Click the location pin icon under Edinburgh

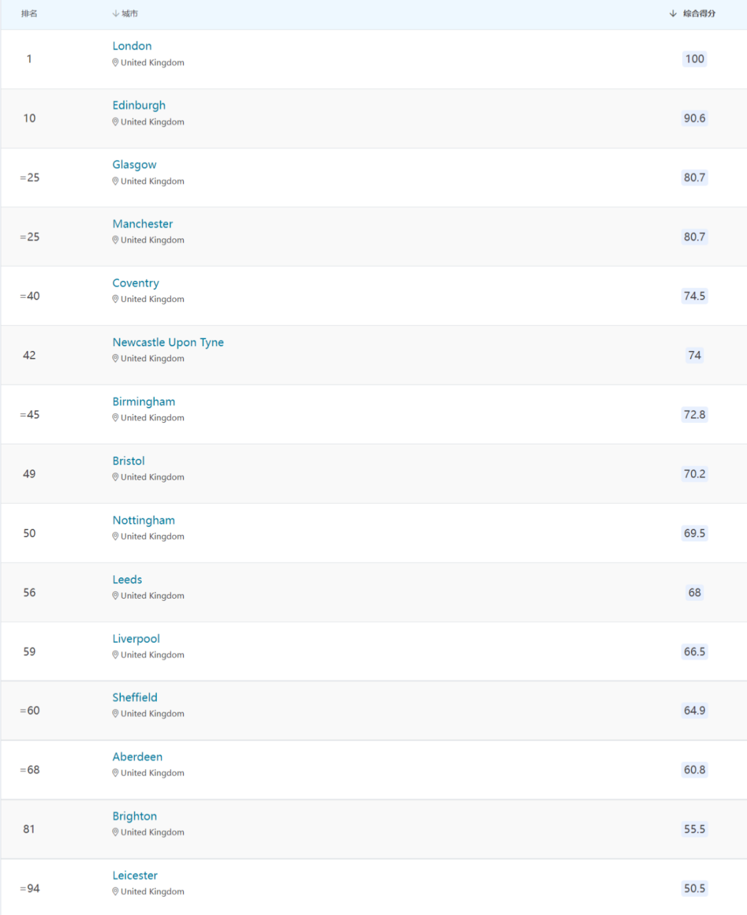pyautogui.click(x=116, y=122)
